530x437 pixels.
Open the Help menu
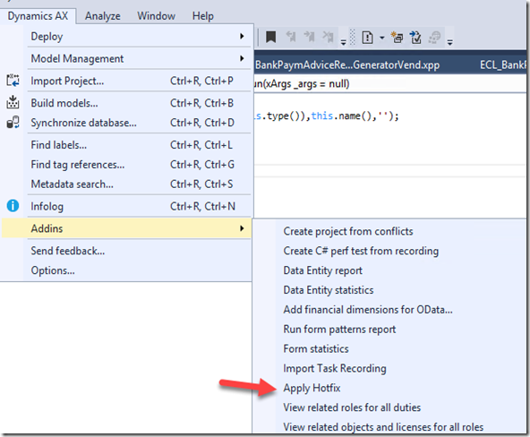pos(203,16)
